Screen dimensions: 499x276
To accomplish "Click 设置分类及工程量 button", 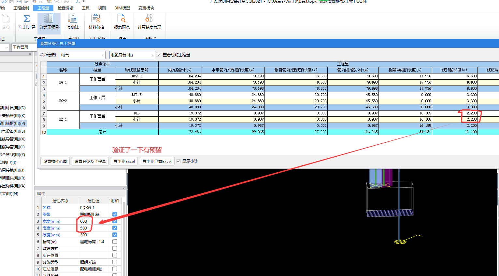I will (x=90, y=161).
